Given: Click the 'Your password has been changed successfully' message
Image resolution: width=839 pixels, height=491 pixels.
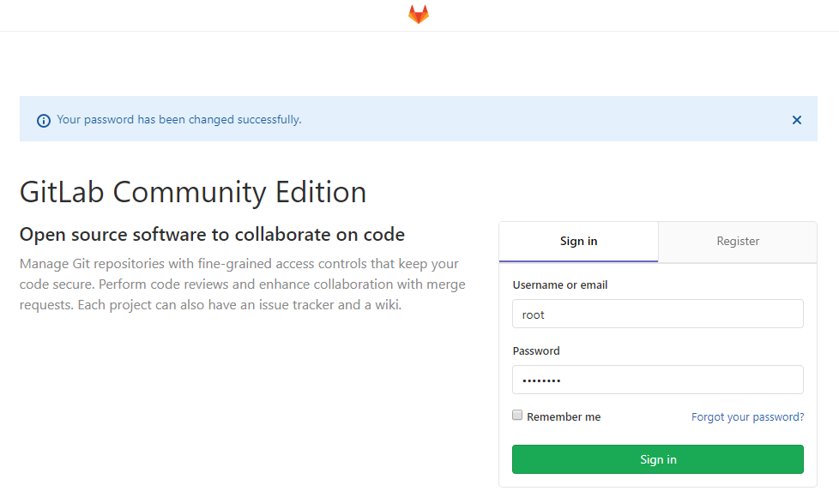Looking at the screenshot, I should (x=179, y=120).
